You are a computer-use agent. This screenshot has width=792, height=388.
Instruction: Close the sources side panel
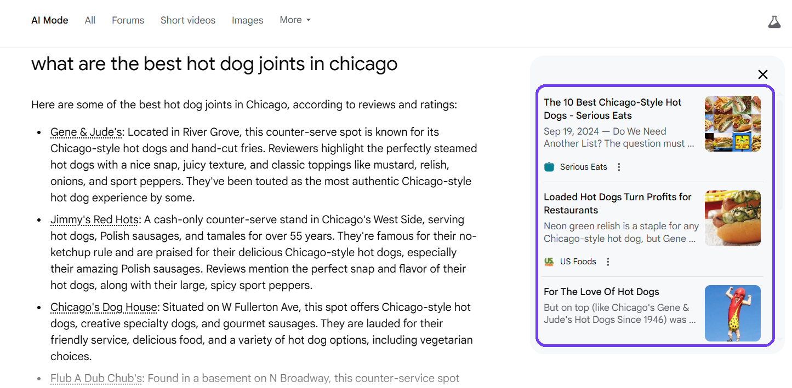[762, 74]
